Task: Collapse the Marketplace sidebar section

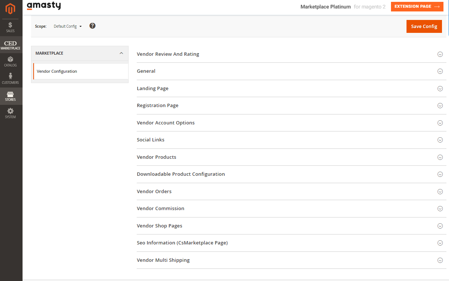Action: 121,53
